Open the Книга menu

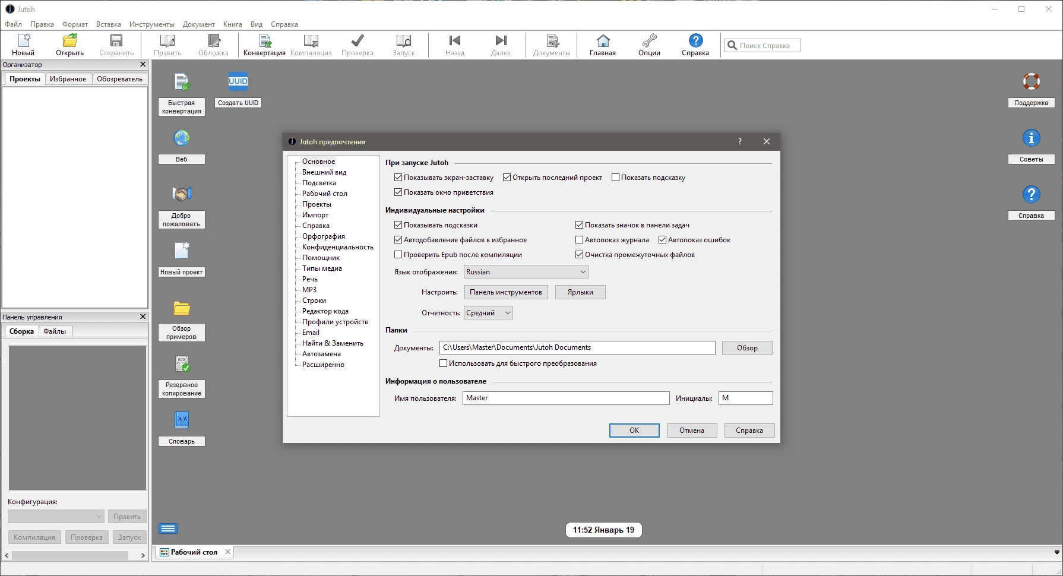tap(233, 24)
